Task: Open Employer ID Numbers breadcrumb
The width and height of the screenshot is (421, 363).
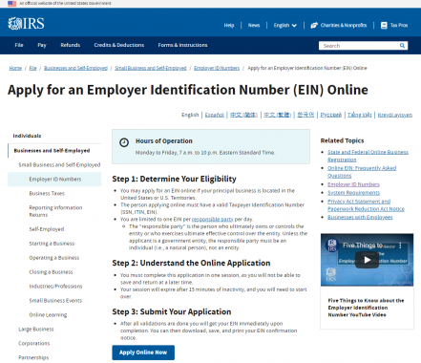Action: (217, 68)
